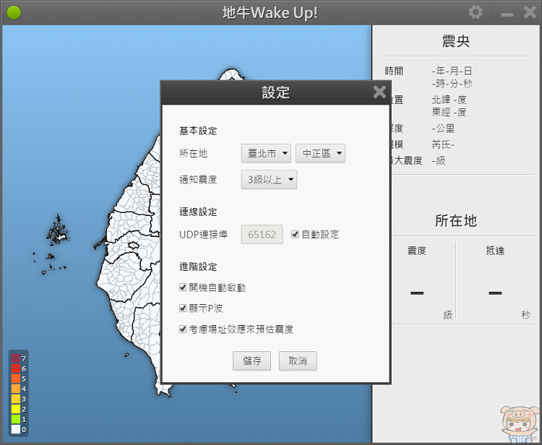Screen dimensions: 542x445
Task: Click the UDP連接埠 field showing 65162
Action: 262,234
